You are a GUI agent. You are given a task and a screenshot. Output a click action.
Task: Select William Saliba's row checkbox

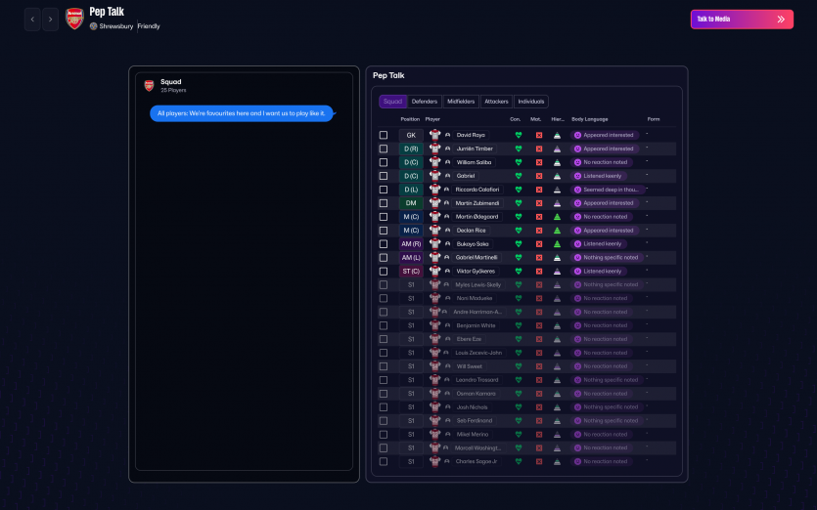tap(384, 162)
